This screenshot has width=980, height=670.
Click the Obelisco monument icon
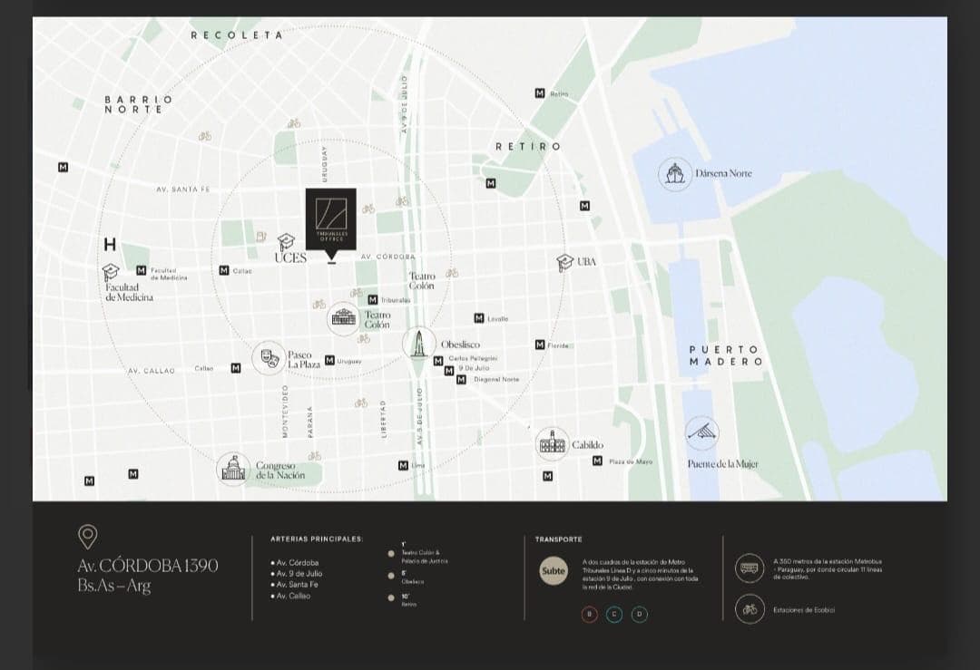(x=419, y=344)
